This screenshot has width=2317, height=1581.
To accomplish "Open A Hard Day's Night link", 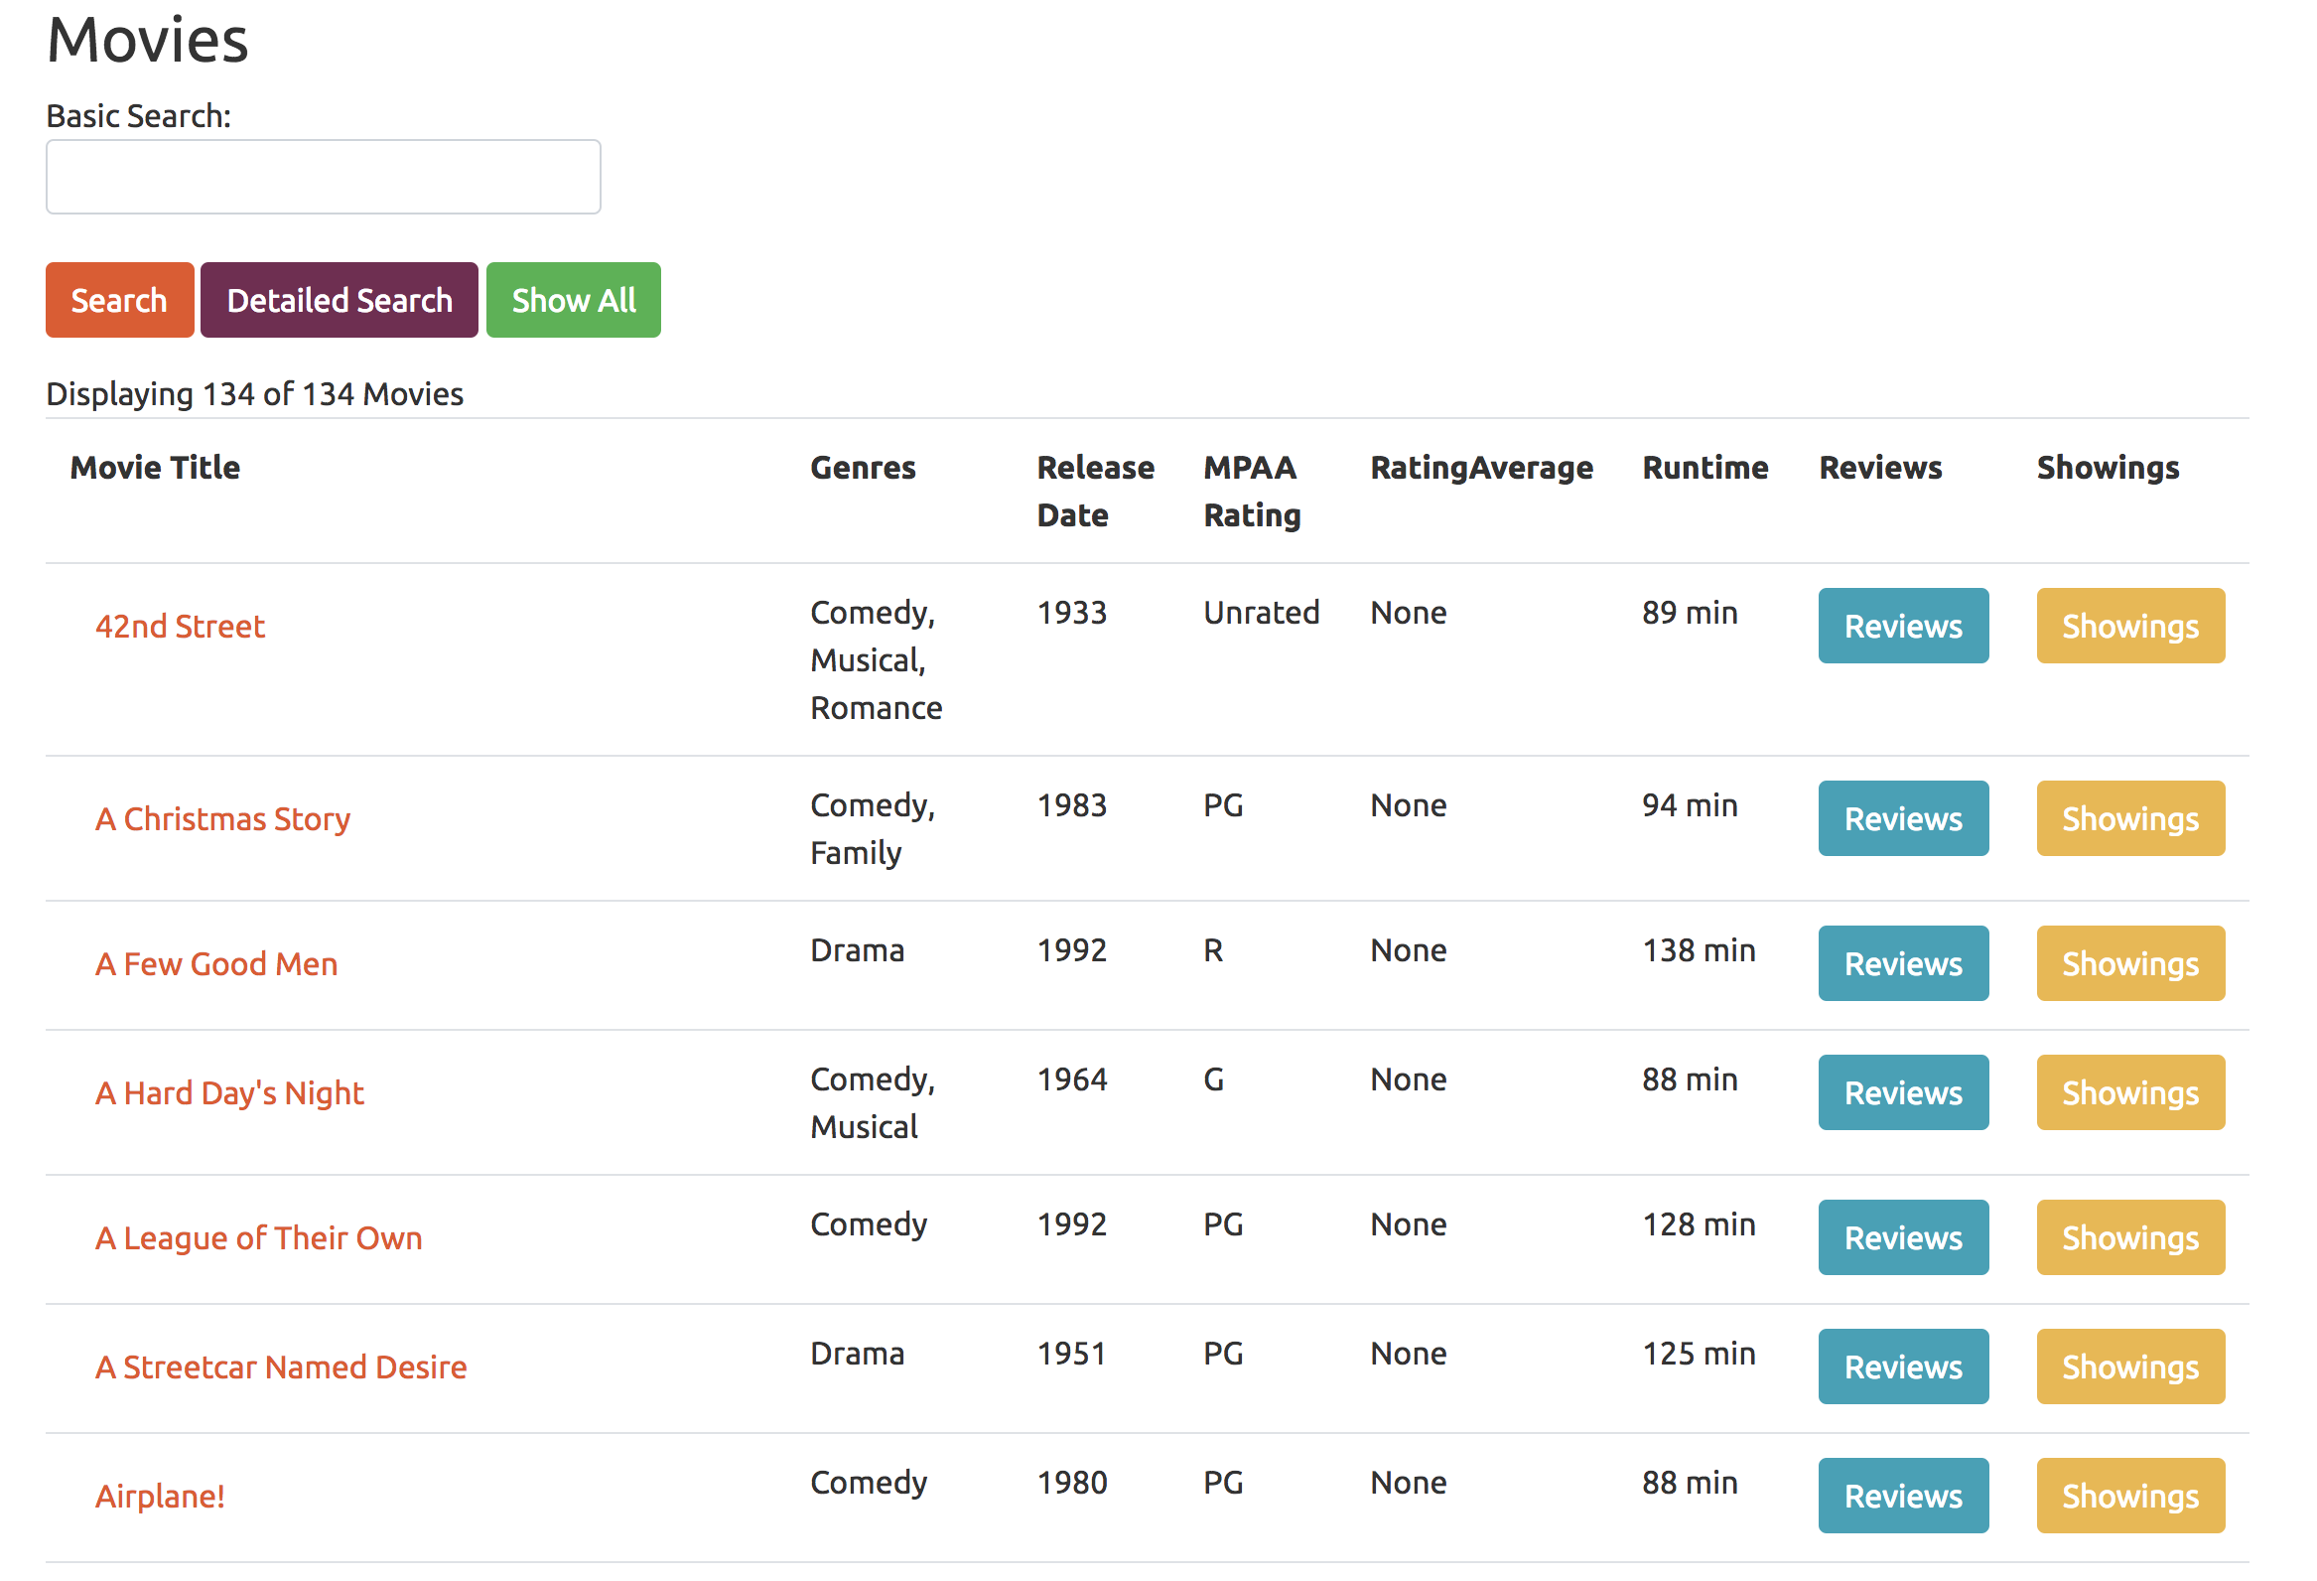I will pos(229,1093).
